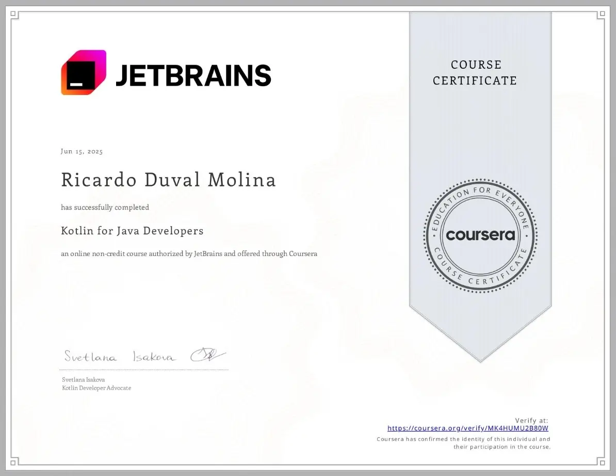Viewport: 616px width, 476px height.
Task: Click the 'an online non-credit course' line
Action: pos(189,254)
